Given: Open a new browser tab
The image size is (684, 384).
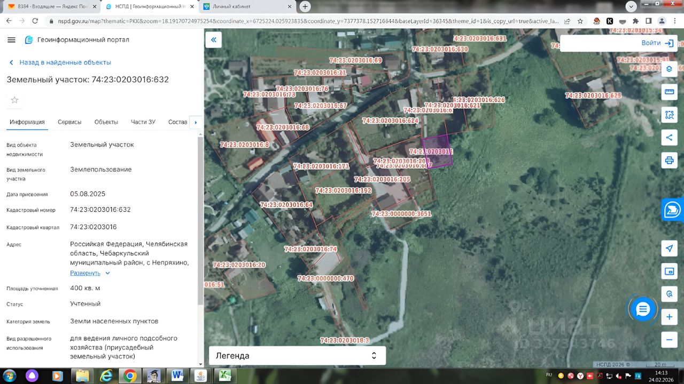Looking at the screenshot, I should pyautogui.click(x=305, y=6).
